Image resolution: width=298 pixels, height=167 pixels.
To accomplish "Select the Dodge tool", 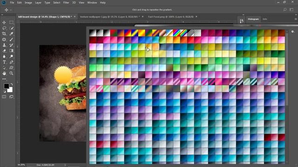I will [11, 57].
